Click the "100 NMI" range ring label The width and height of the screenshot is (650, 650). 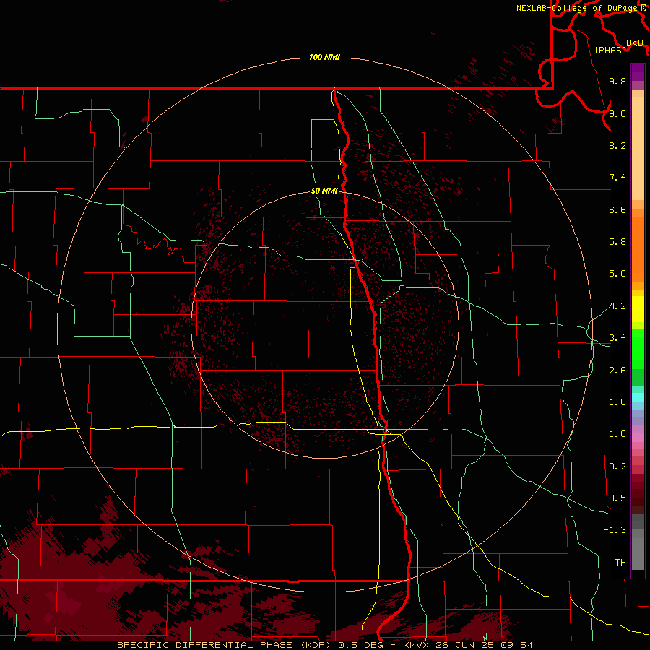coord(324,57)
